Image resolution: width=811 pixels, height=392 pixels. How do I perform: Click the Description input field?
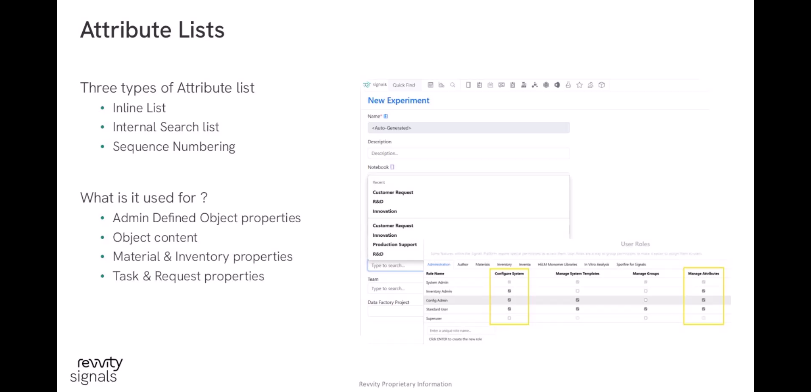coord(468,153)
